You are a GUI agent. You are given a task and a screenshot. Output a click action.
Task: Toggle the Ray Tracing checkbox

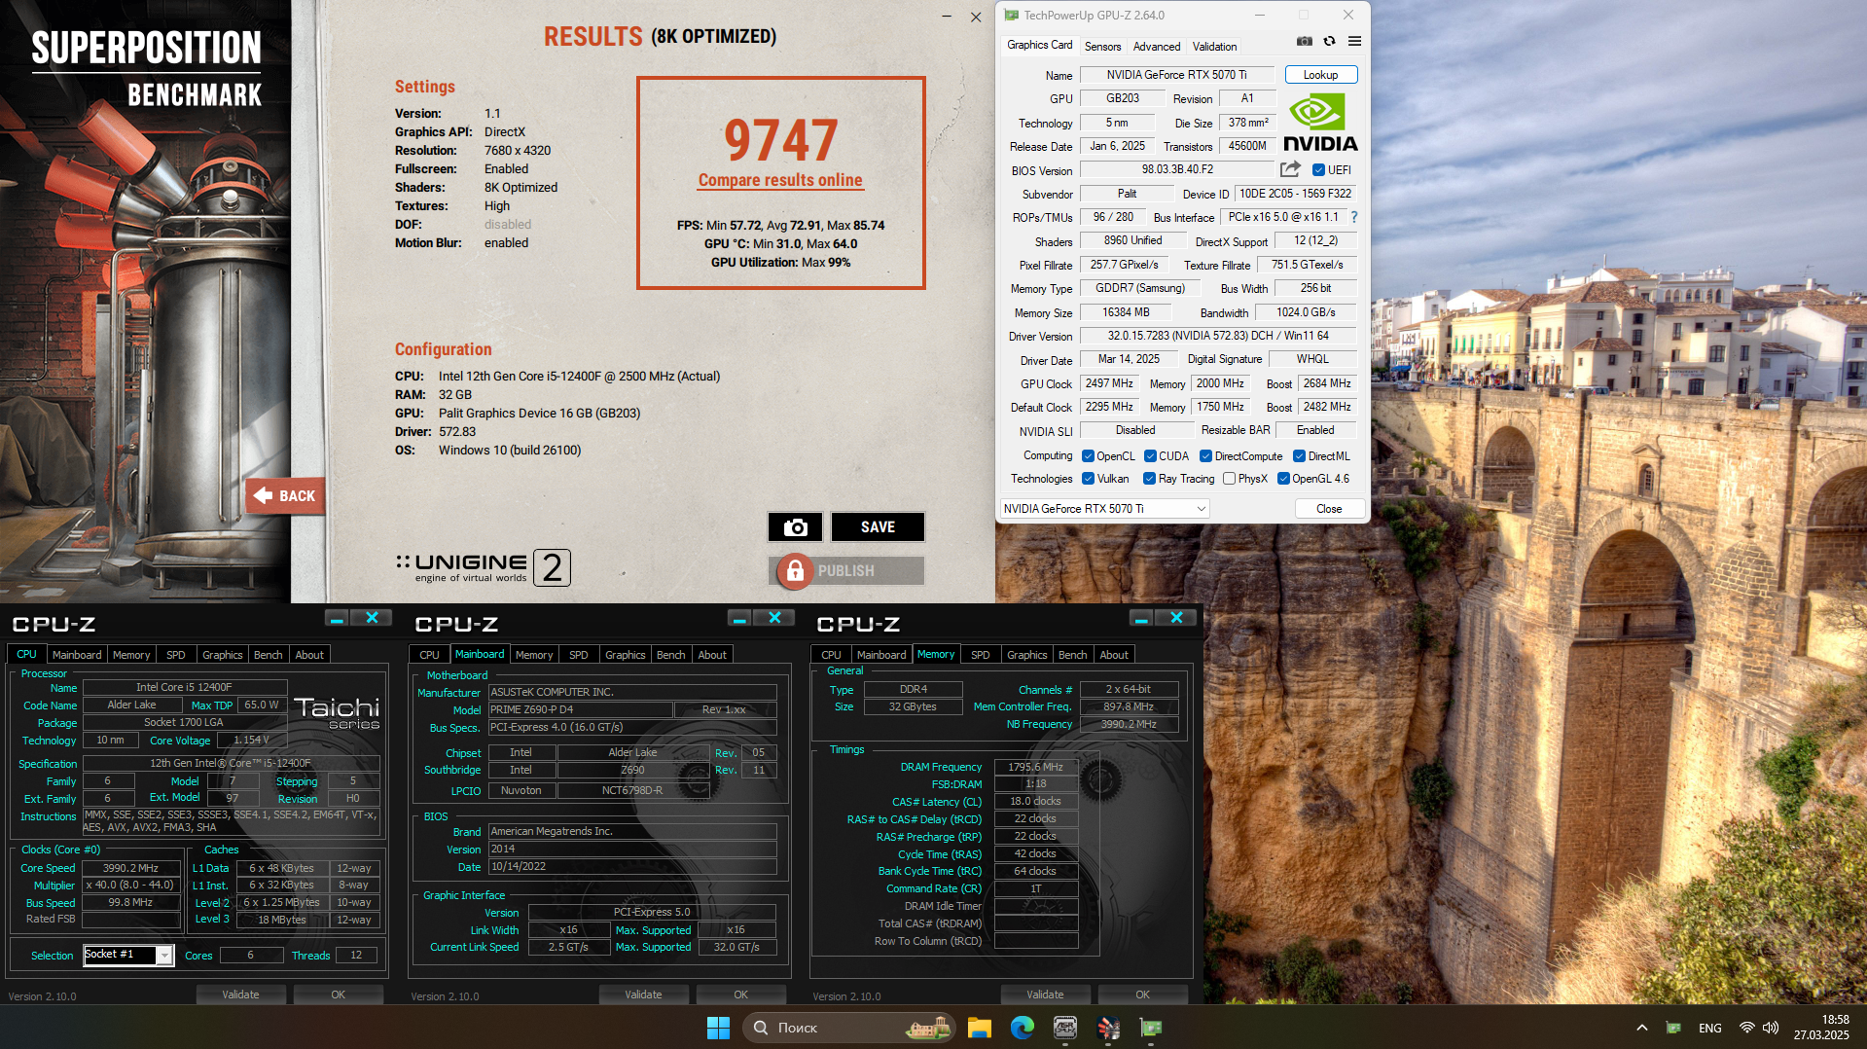pyautogui.click(x=1149, y=479)
